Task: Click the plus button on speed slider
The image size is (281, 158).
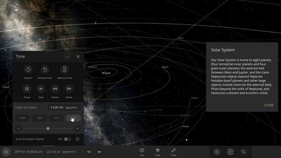Action: click(77, 129)
